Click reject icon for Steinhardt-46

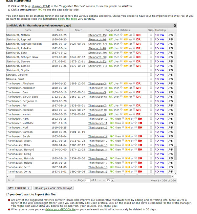tap(138, 39)
